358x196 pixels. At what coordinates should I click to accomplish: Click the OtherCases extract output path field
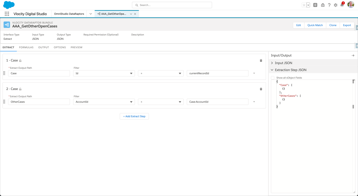(x=39, y=102)
